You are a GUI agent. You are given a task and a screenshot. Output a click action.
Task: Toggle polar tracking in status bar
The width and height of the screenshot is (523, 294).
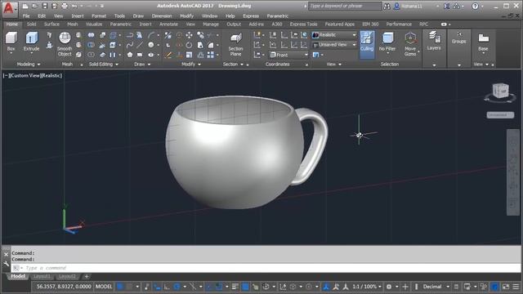(x=177, y=287)
